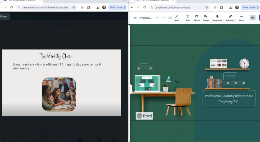
Task: Open downloads icon in Canva window
Action: pos(98,7)
